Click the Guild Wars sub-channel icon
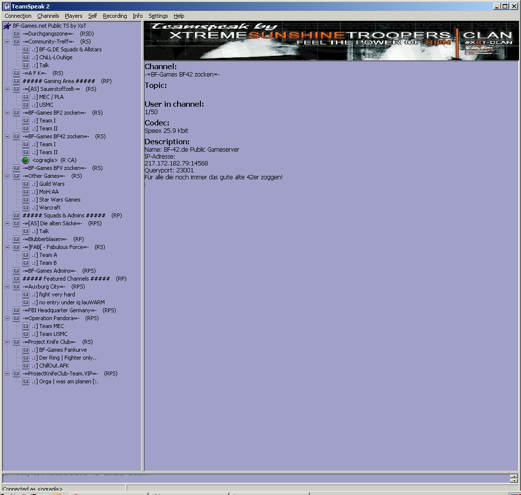Image resolution: width=521 pixels, height=495 pixels. [26, 184]
